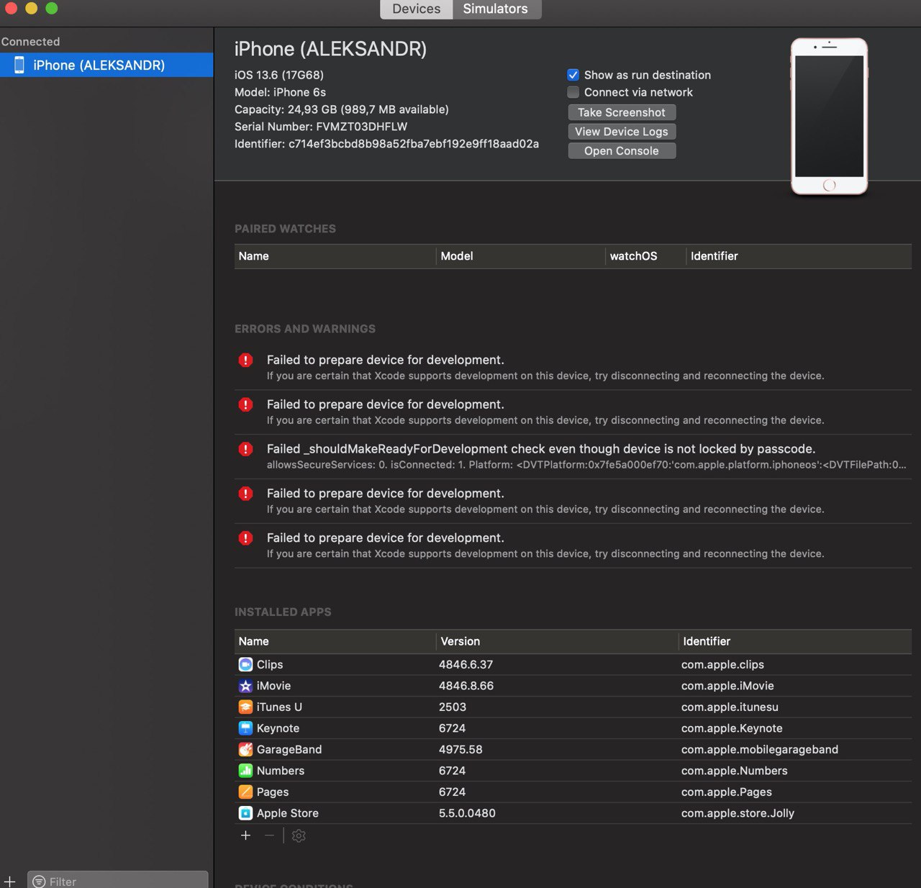
Task: Click identifier com.apple.store.Jolly
Action: pos(738,813)
